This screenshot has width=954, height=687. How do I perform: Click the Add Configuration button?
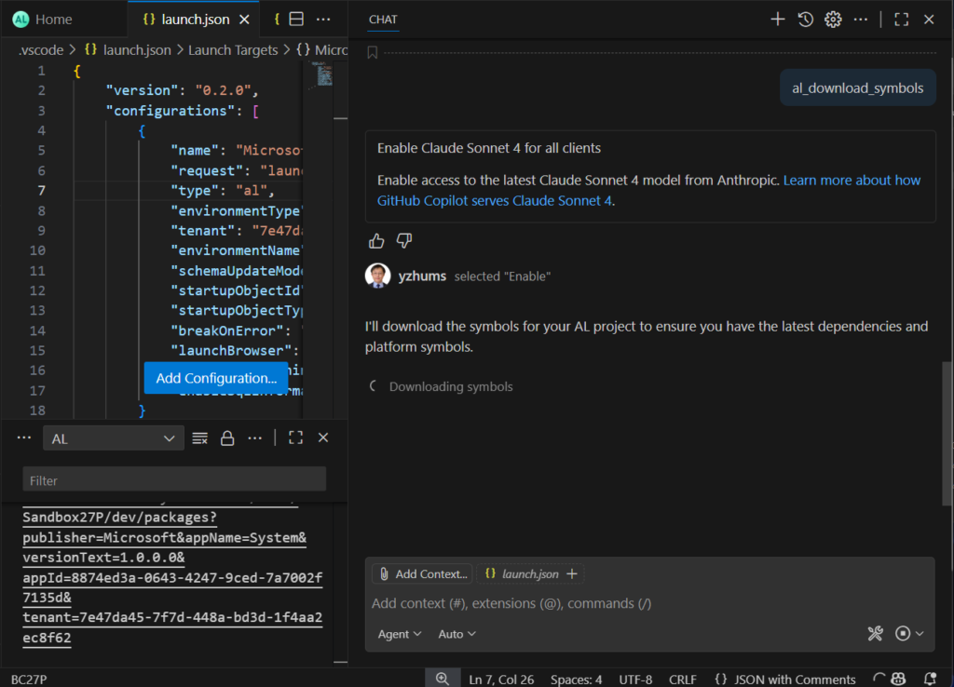(216, 378)
